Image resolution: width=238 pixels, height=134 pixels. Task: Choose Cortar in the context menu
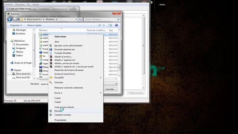[x=57, y=98]
